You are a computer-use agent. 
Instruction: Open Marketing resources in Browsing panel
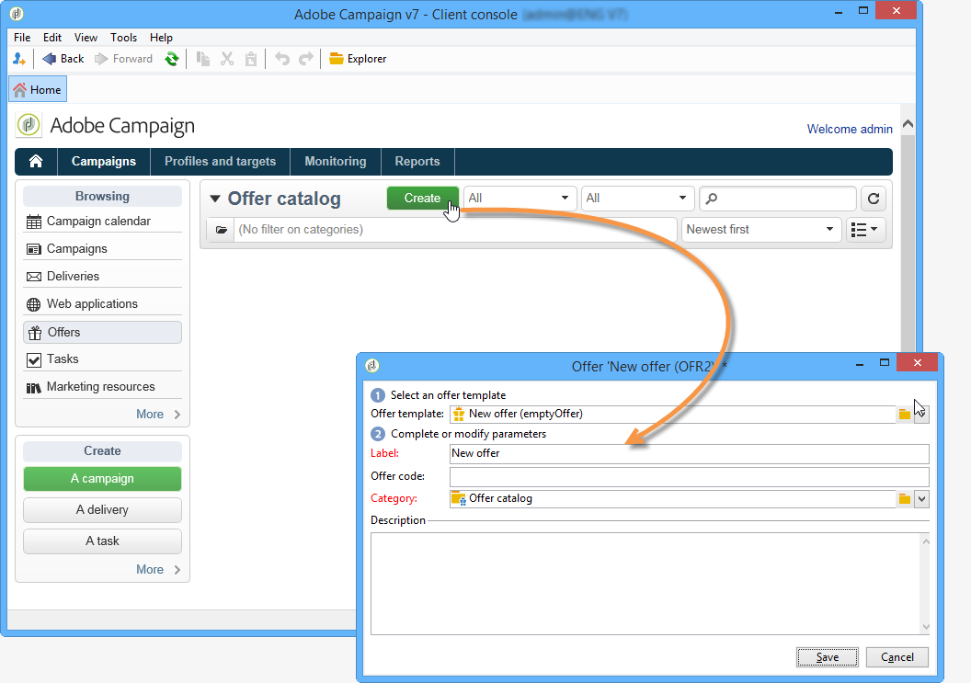pyautogui.click(x=102, y=386)
